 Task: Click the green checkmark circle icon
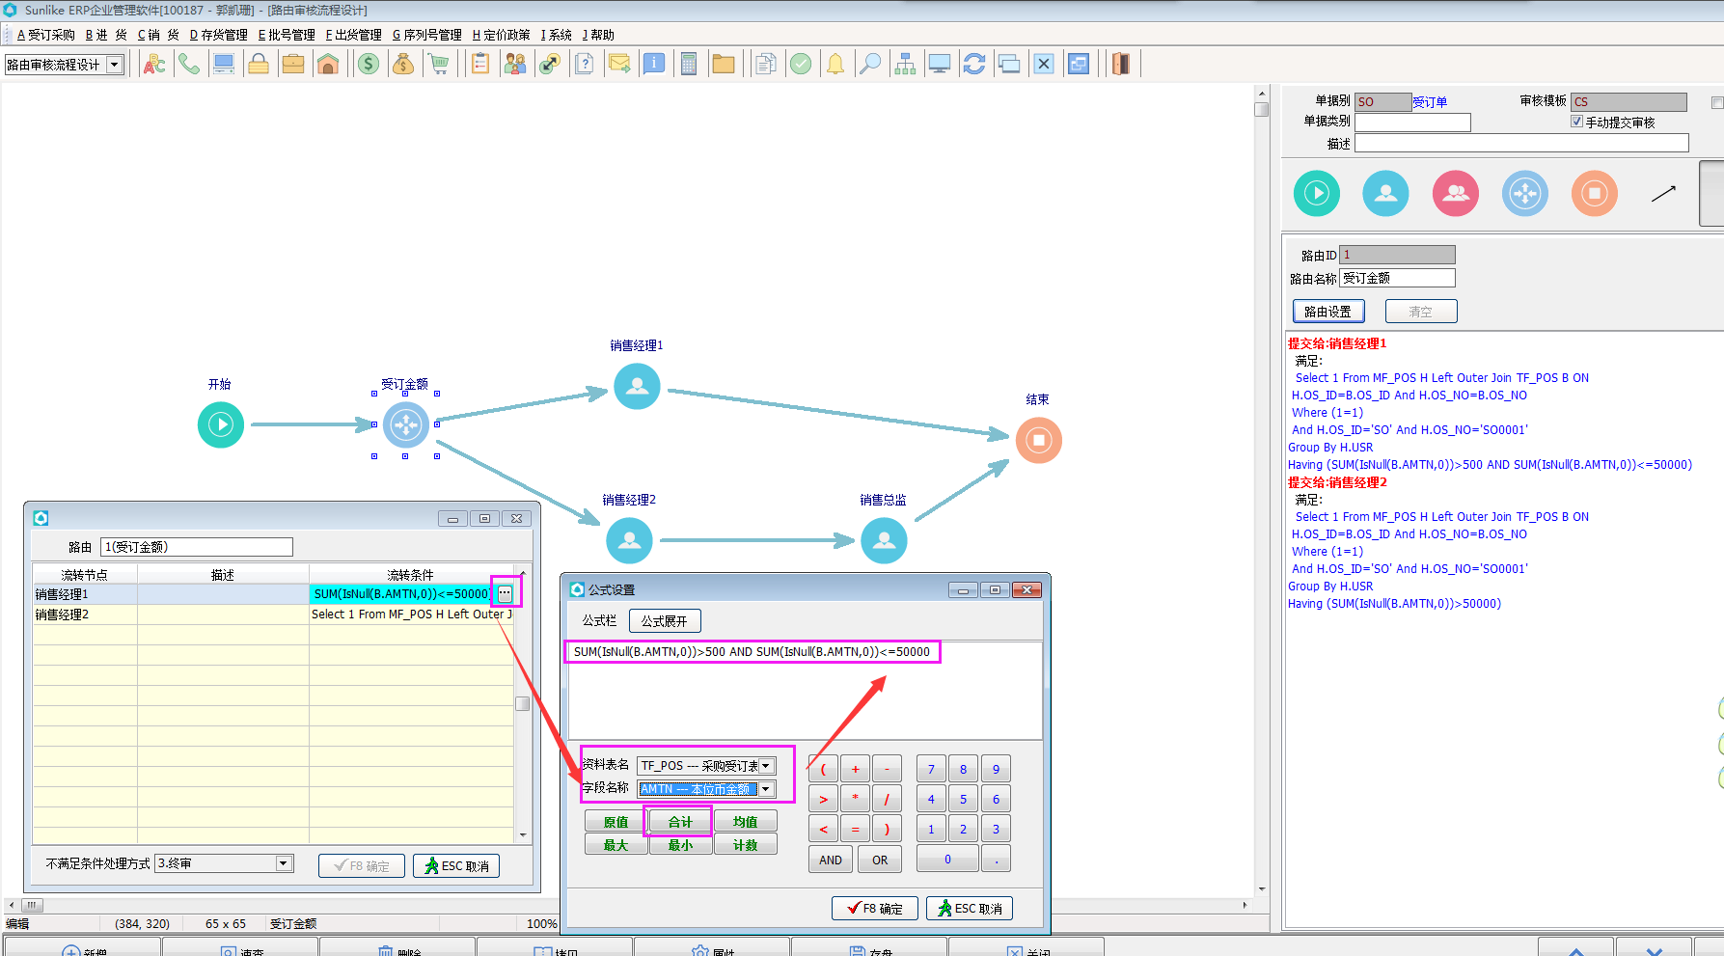pyautogui.click(x=801, y=65)
